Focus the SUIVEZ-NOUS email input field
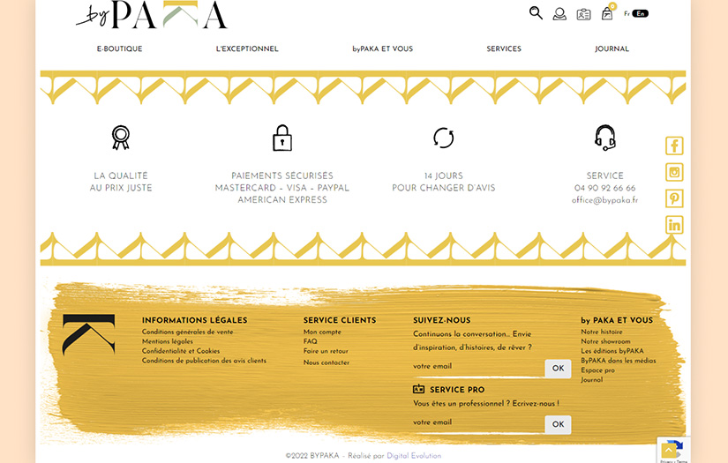 pos(478,367)
